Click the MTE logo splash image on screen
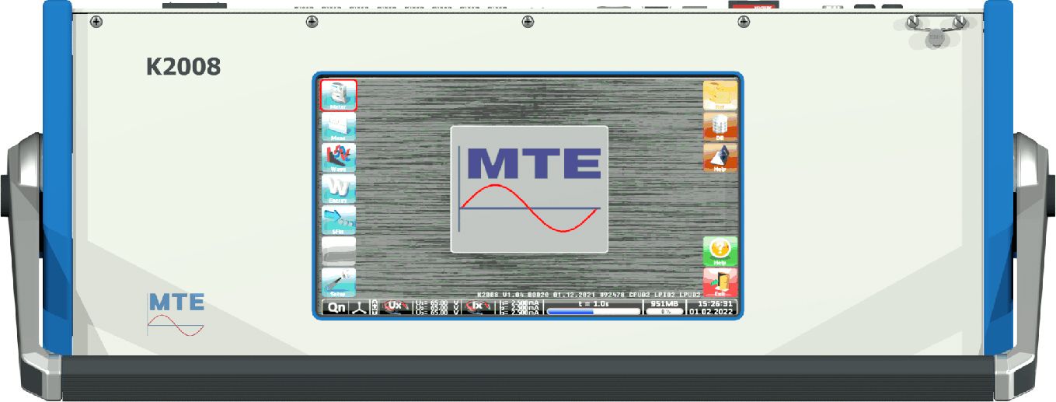1056x402 pixels. tap(529, 189)
